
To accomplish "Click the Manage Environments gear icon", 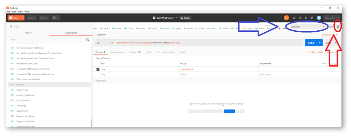I will click(338, 27).
